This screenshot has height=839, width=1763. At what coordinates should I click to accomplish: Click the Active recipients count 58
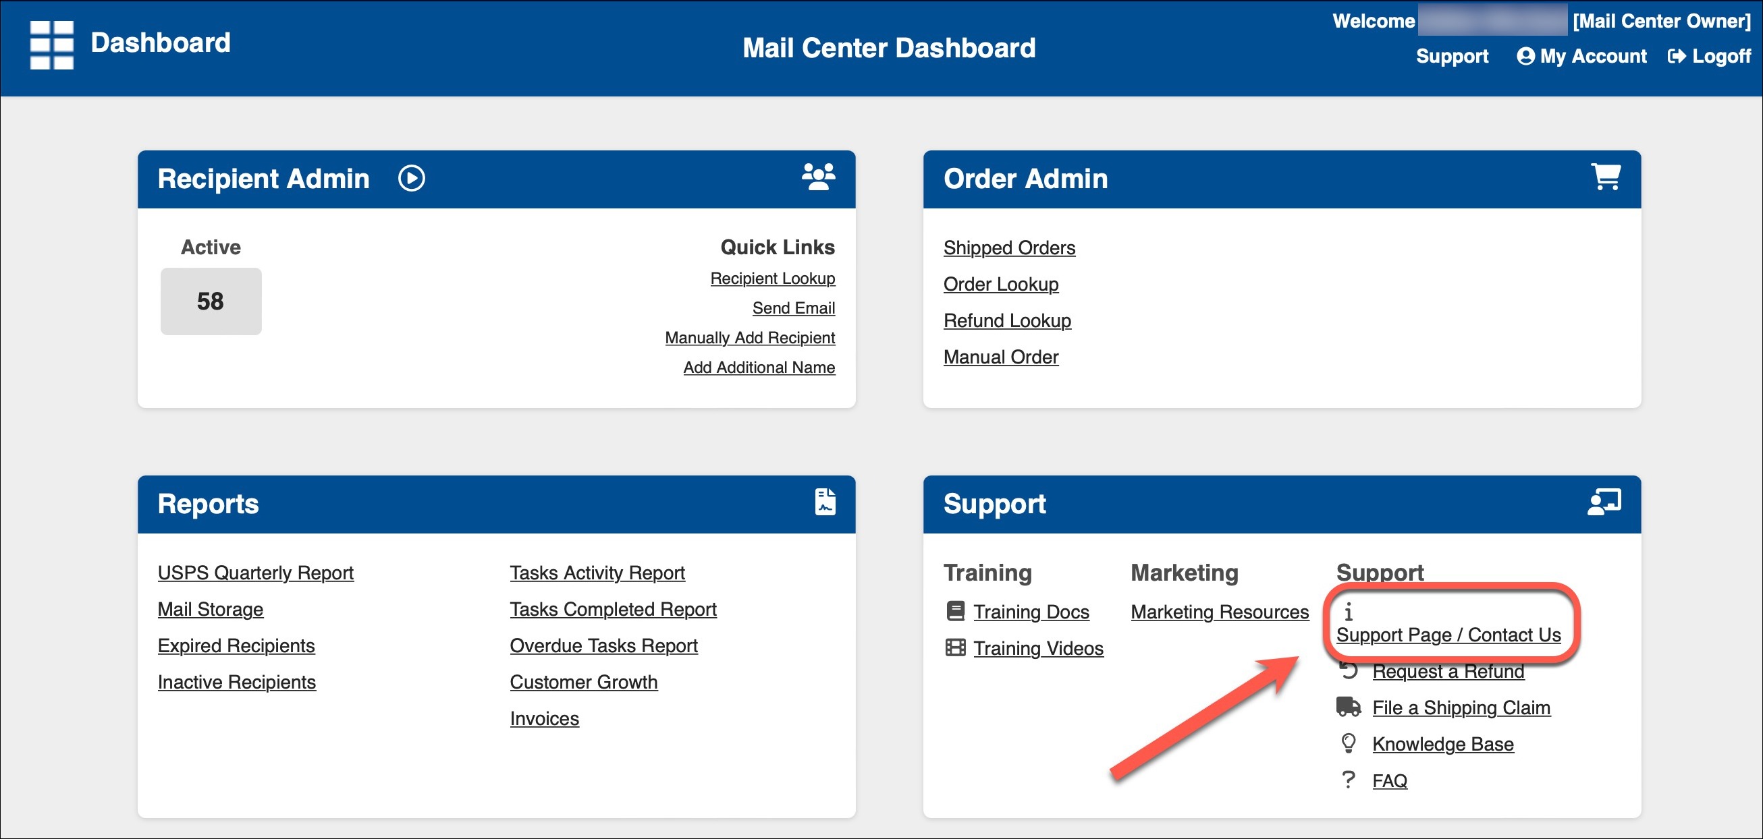pyautogui.click(x=211, y=301)
